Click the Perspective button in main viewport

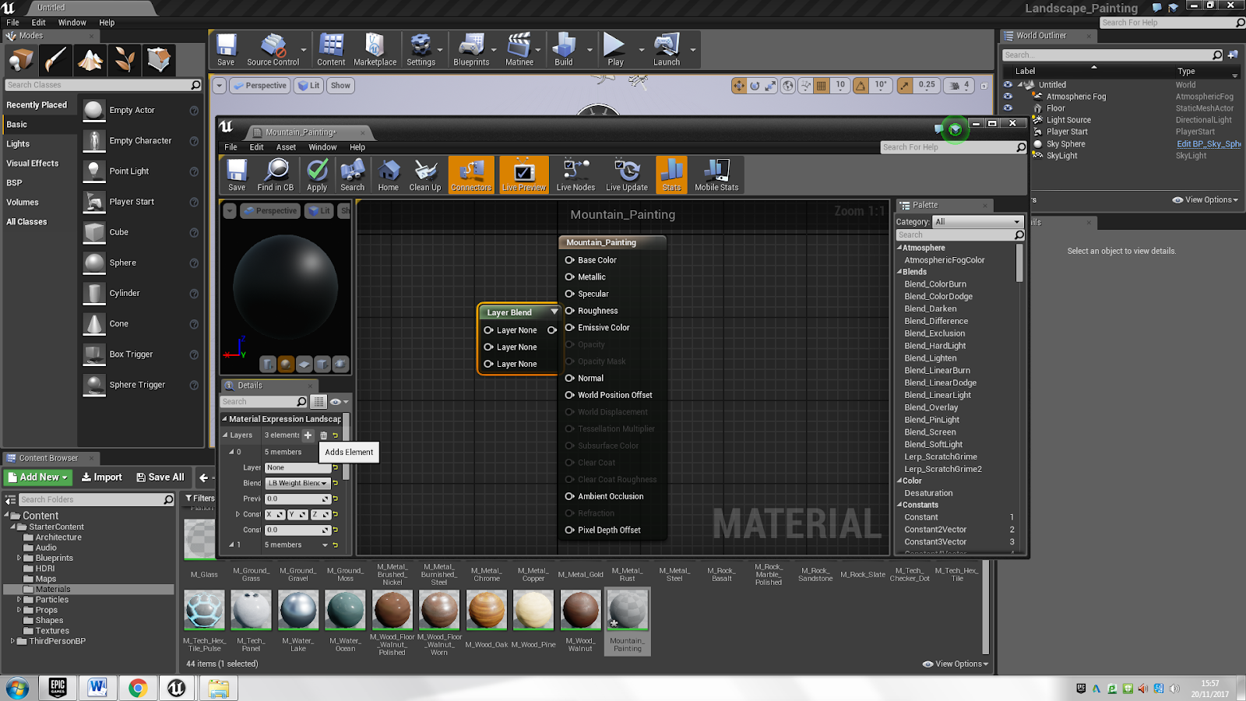260,86
